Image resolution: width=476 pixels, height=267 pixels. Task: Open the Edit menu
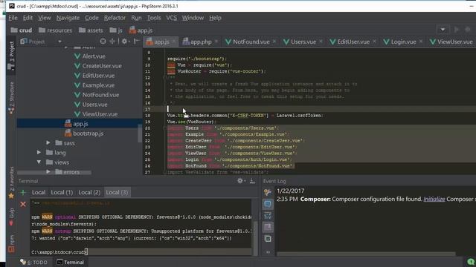tap(28, 18)
